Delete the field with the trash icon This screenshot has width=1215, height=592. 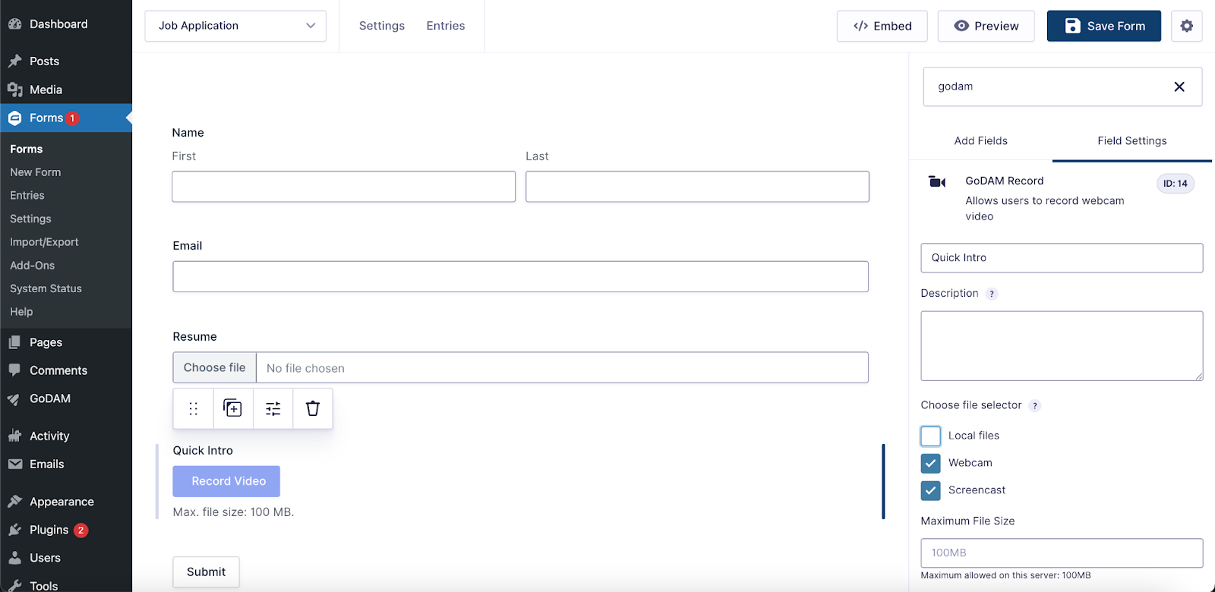pos(313,408)
